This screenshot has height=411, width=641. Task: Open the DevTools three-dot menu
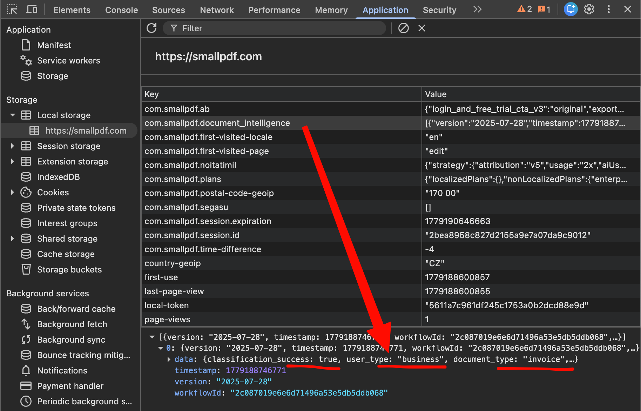pos(609,9)
